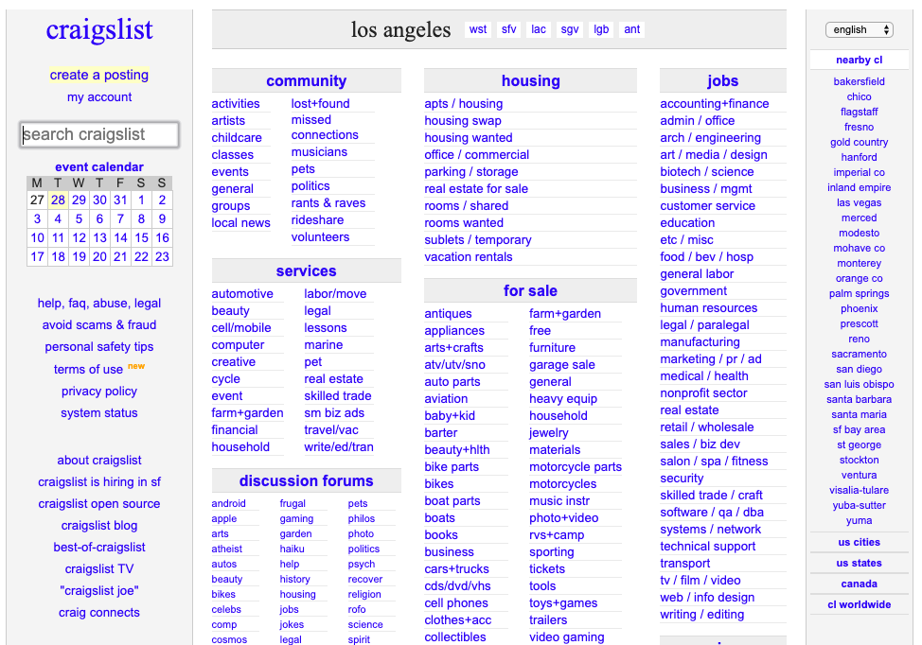The width and height of the screenshot is (922, 645).
Task: Open best-of-craigslist link
Action: (x=99, y=547)
